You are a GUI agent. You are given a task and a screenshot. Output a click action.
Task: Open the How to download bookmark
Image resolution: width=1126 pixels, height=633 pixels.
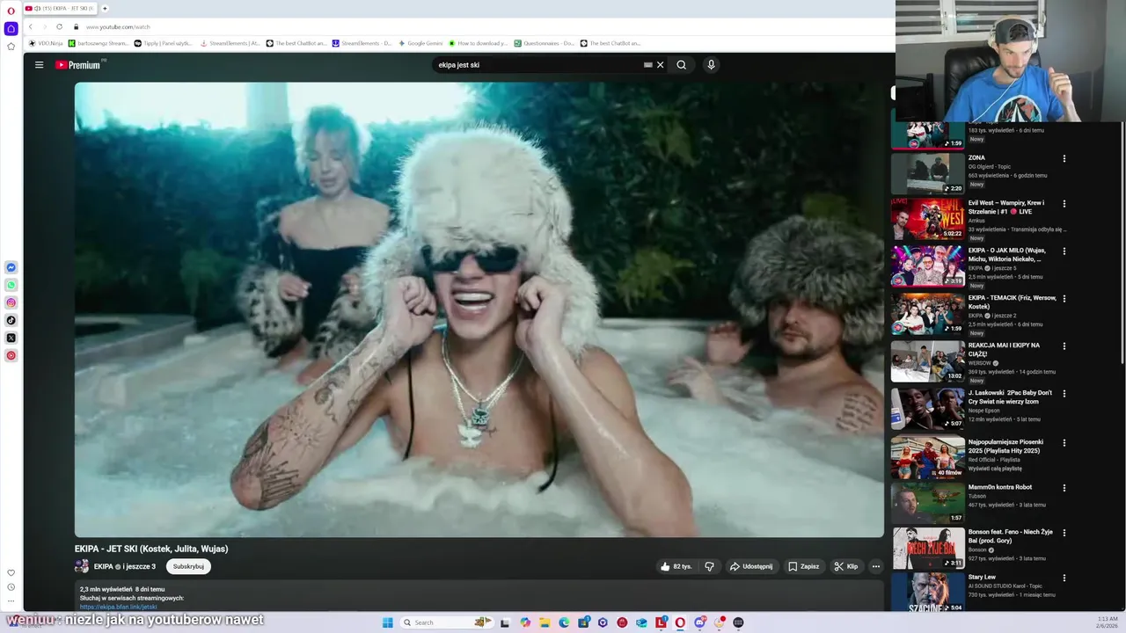coord(478,43)
